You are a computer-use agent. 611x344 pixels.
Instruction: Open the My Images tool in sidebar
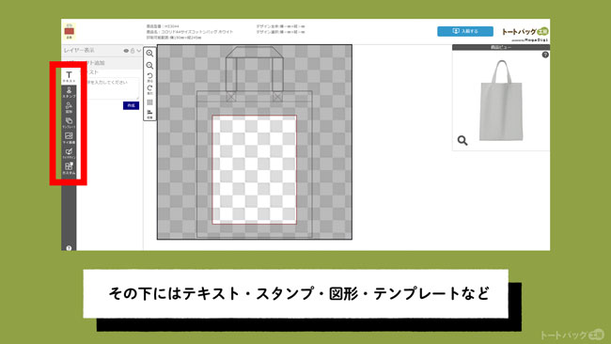click(x=69, y=138)
